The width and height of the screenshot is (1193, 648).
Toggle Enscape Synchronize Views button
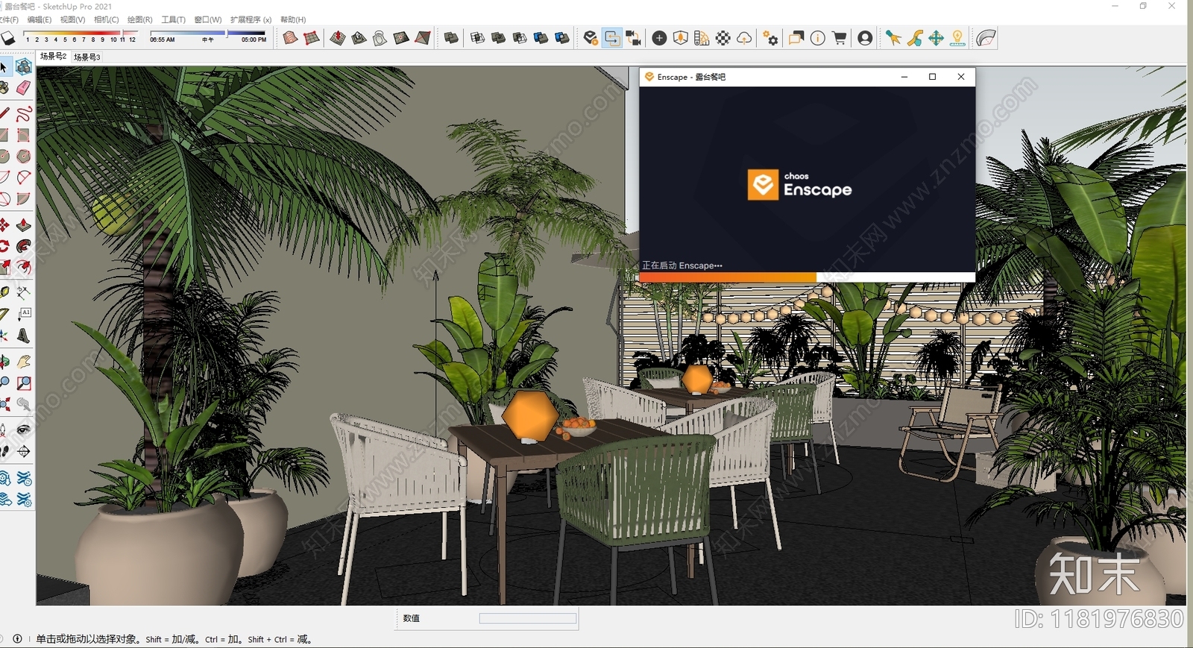coord(633,38)
